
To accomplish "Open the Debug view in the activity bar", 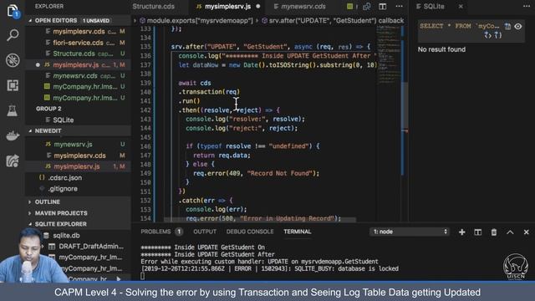I will tap(13, 60).
